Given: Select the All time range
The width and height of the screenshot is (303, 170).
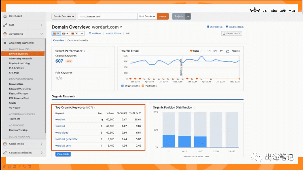Looking at the screenshot, I should point(235,51).
